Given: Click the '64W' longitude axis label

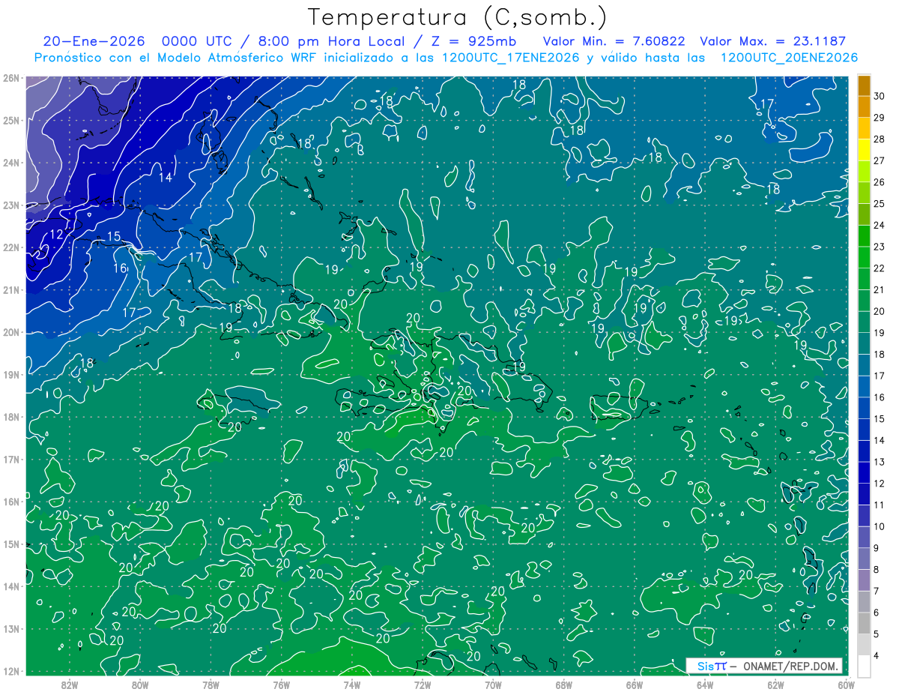Looking at the screenshot, I should pos(705,684).
